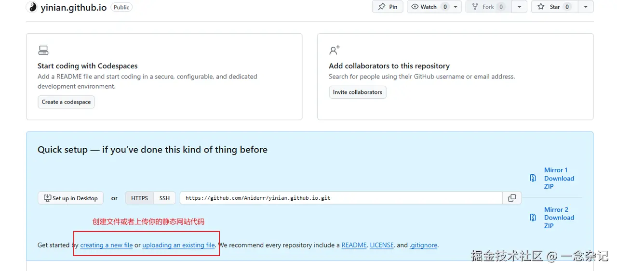Click the Mirror 2 zip file icon
617x271 pixels.
pos(533,218)
